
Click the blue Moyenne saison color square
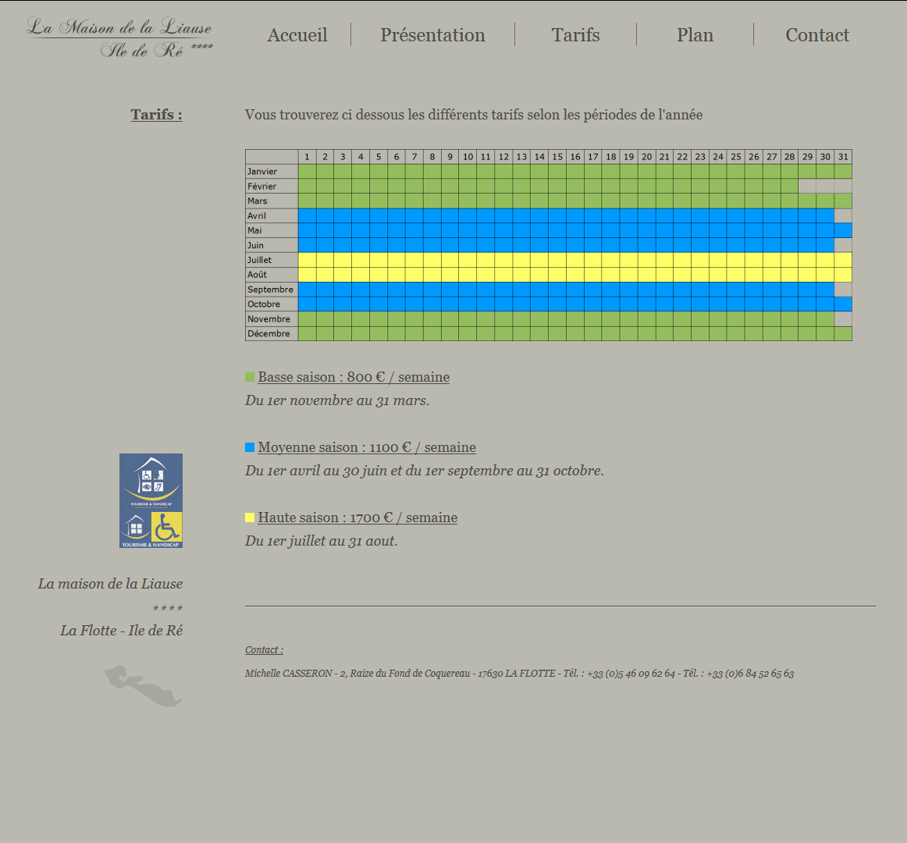click(250, 448)
